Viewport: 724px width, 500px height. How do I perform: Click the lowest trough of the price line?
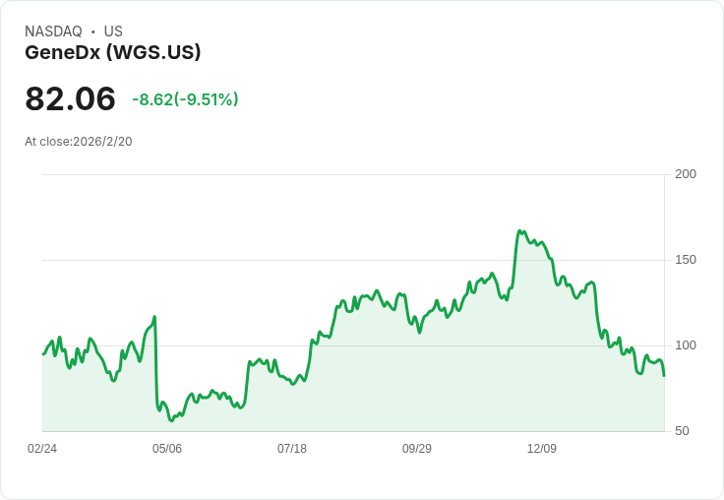[x=171, y=420]
